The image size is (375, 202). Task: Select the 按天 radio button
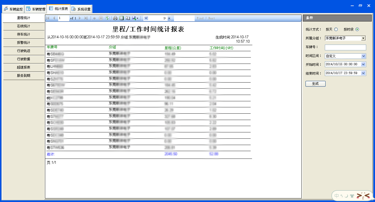[336, 29]
